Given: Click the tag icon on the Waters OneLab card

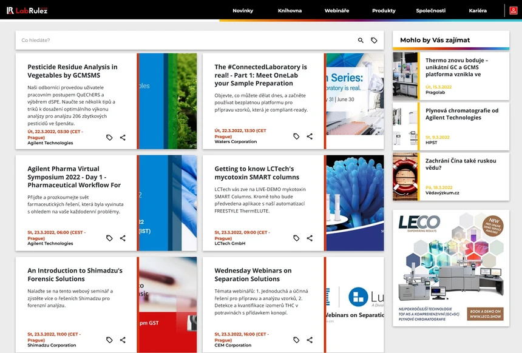Looking at the screenshot, I should [x=296, y=136].
